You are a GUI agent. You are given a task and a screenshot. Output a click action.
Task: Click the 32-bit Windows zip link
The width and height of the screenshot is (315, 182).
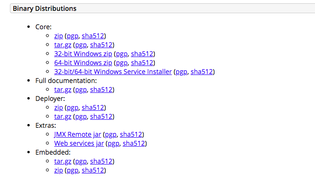click(83, 54)
